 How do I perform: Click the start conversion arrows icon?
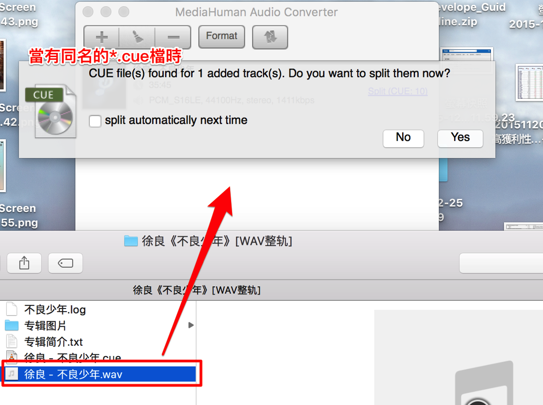click(270, 37)
